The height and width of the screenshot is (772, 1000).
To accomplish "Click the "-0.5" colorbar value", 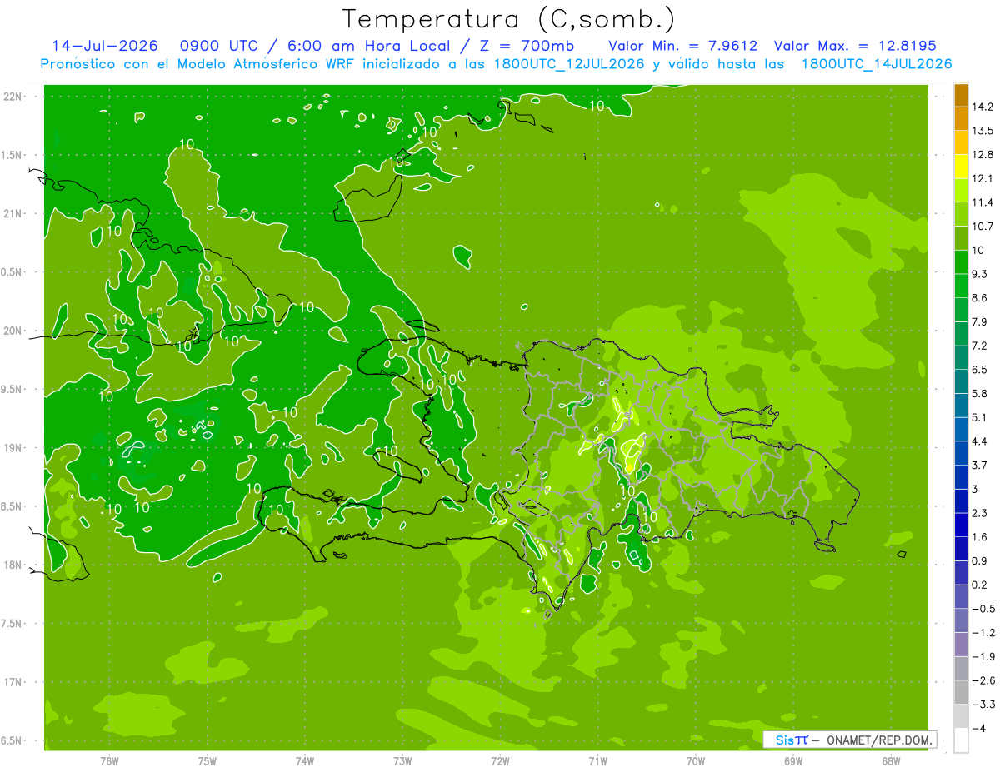I will (982, 609).
